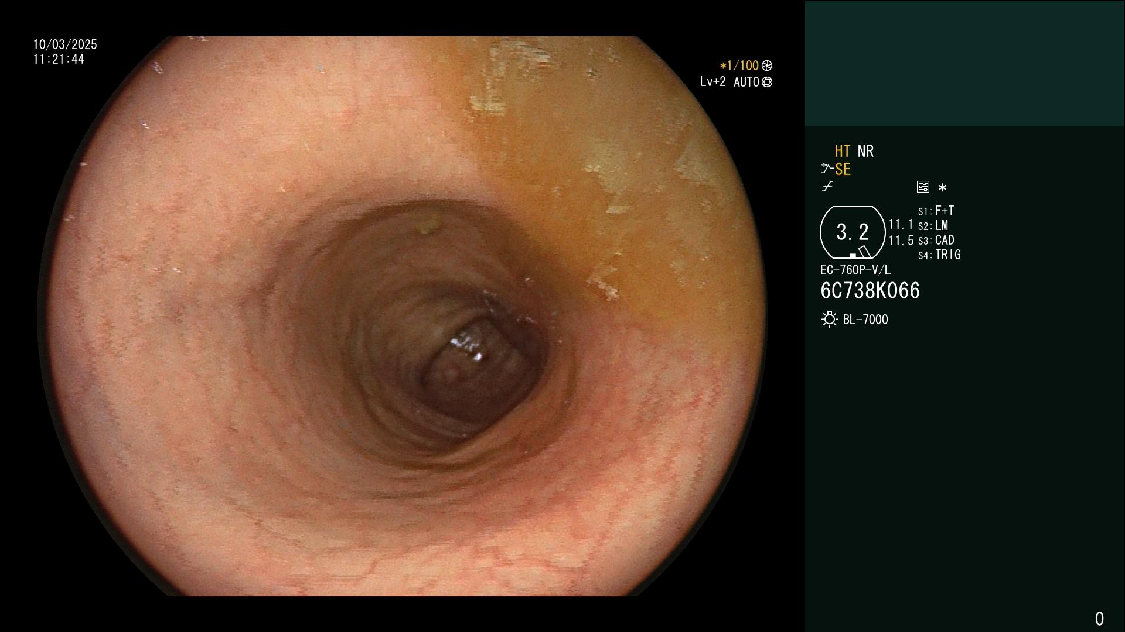Click the date 10/03/2025
Image resolution: width=1125 pixels, height=632 pixels.
(65, 44)
